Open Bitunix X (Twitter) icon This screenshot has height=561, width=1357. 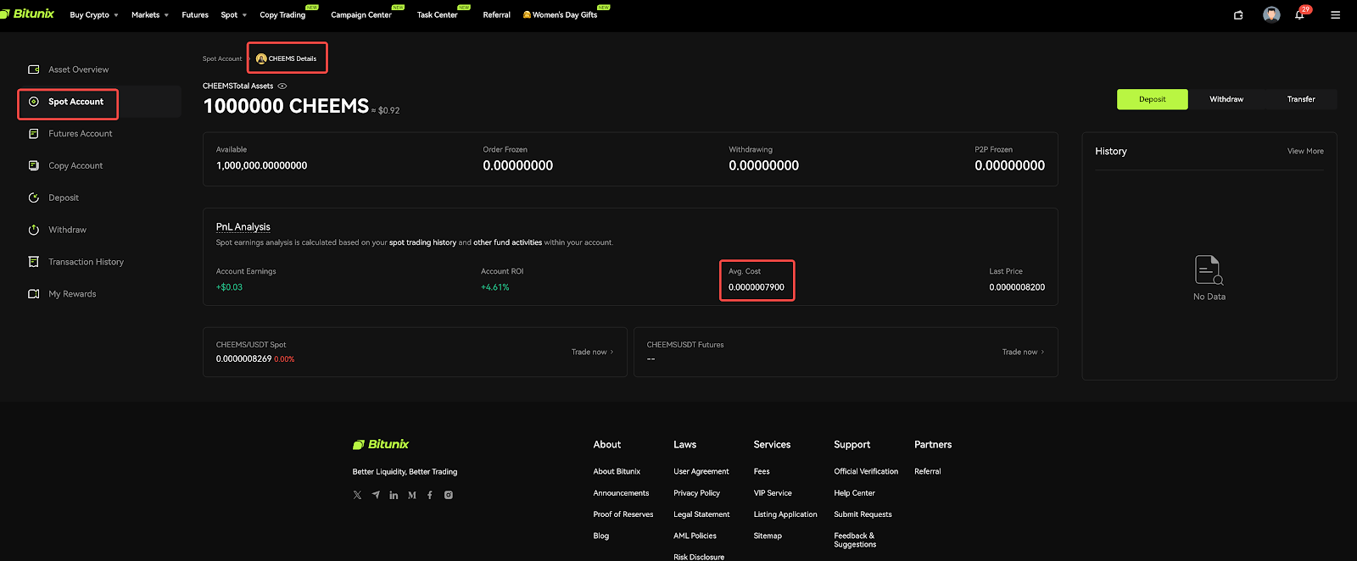click(357, 495)
